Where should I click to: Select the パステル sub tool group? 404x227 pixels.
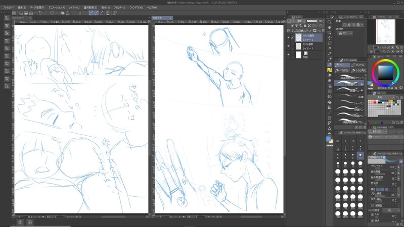358,65
